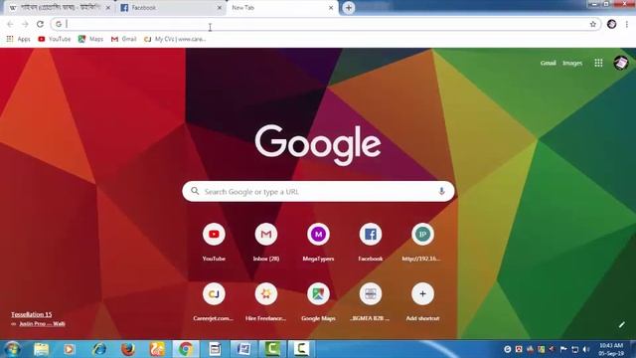Open File Explorer from the taskbar
The width and height of the screenshot is (636, 358).
41,349
